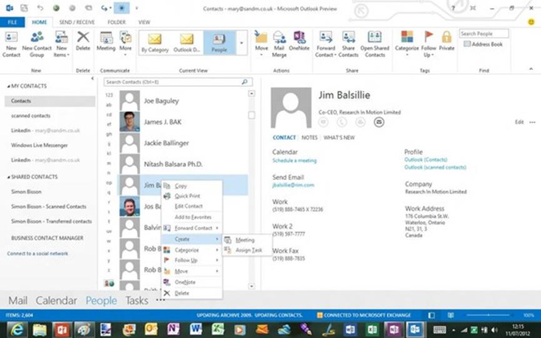Open the New Items menu

point(61,44)
